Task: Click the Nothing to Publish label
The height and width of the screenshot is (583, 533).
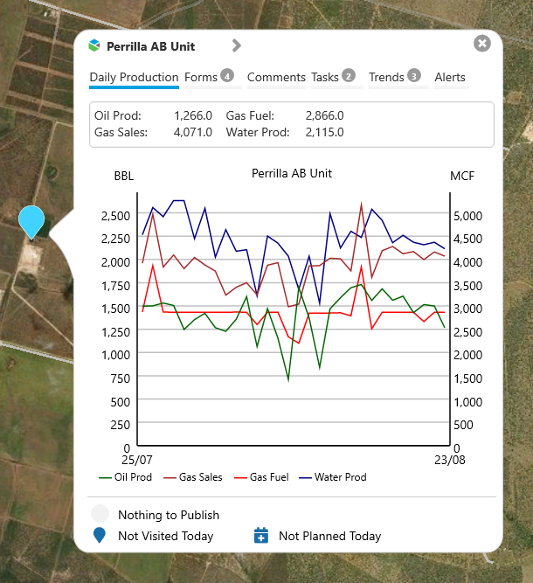Action: click(169, 515)
